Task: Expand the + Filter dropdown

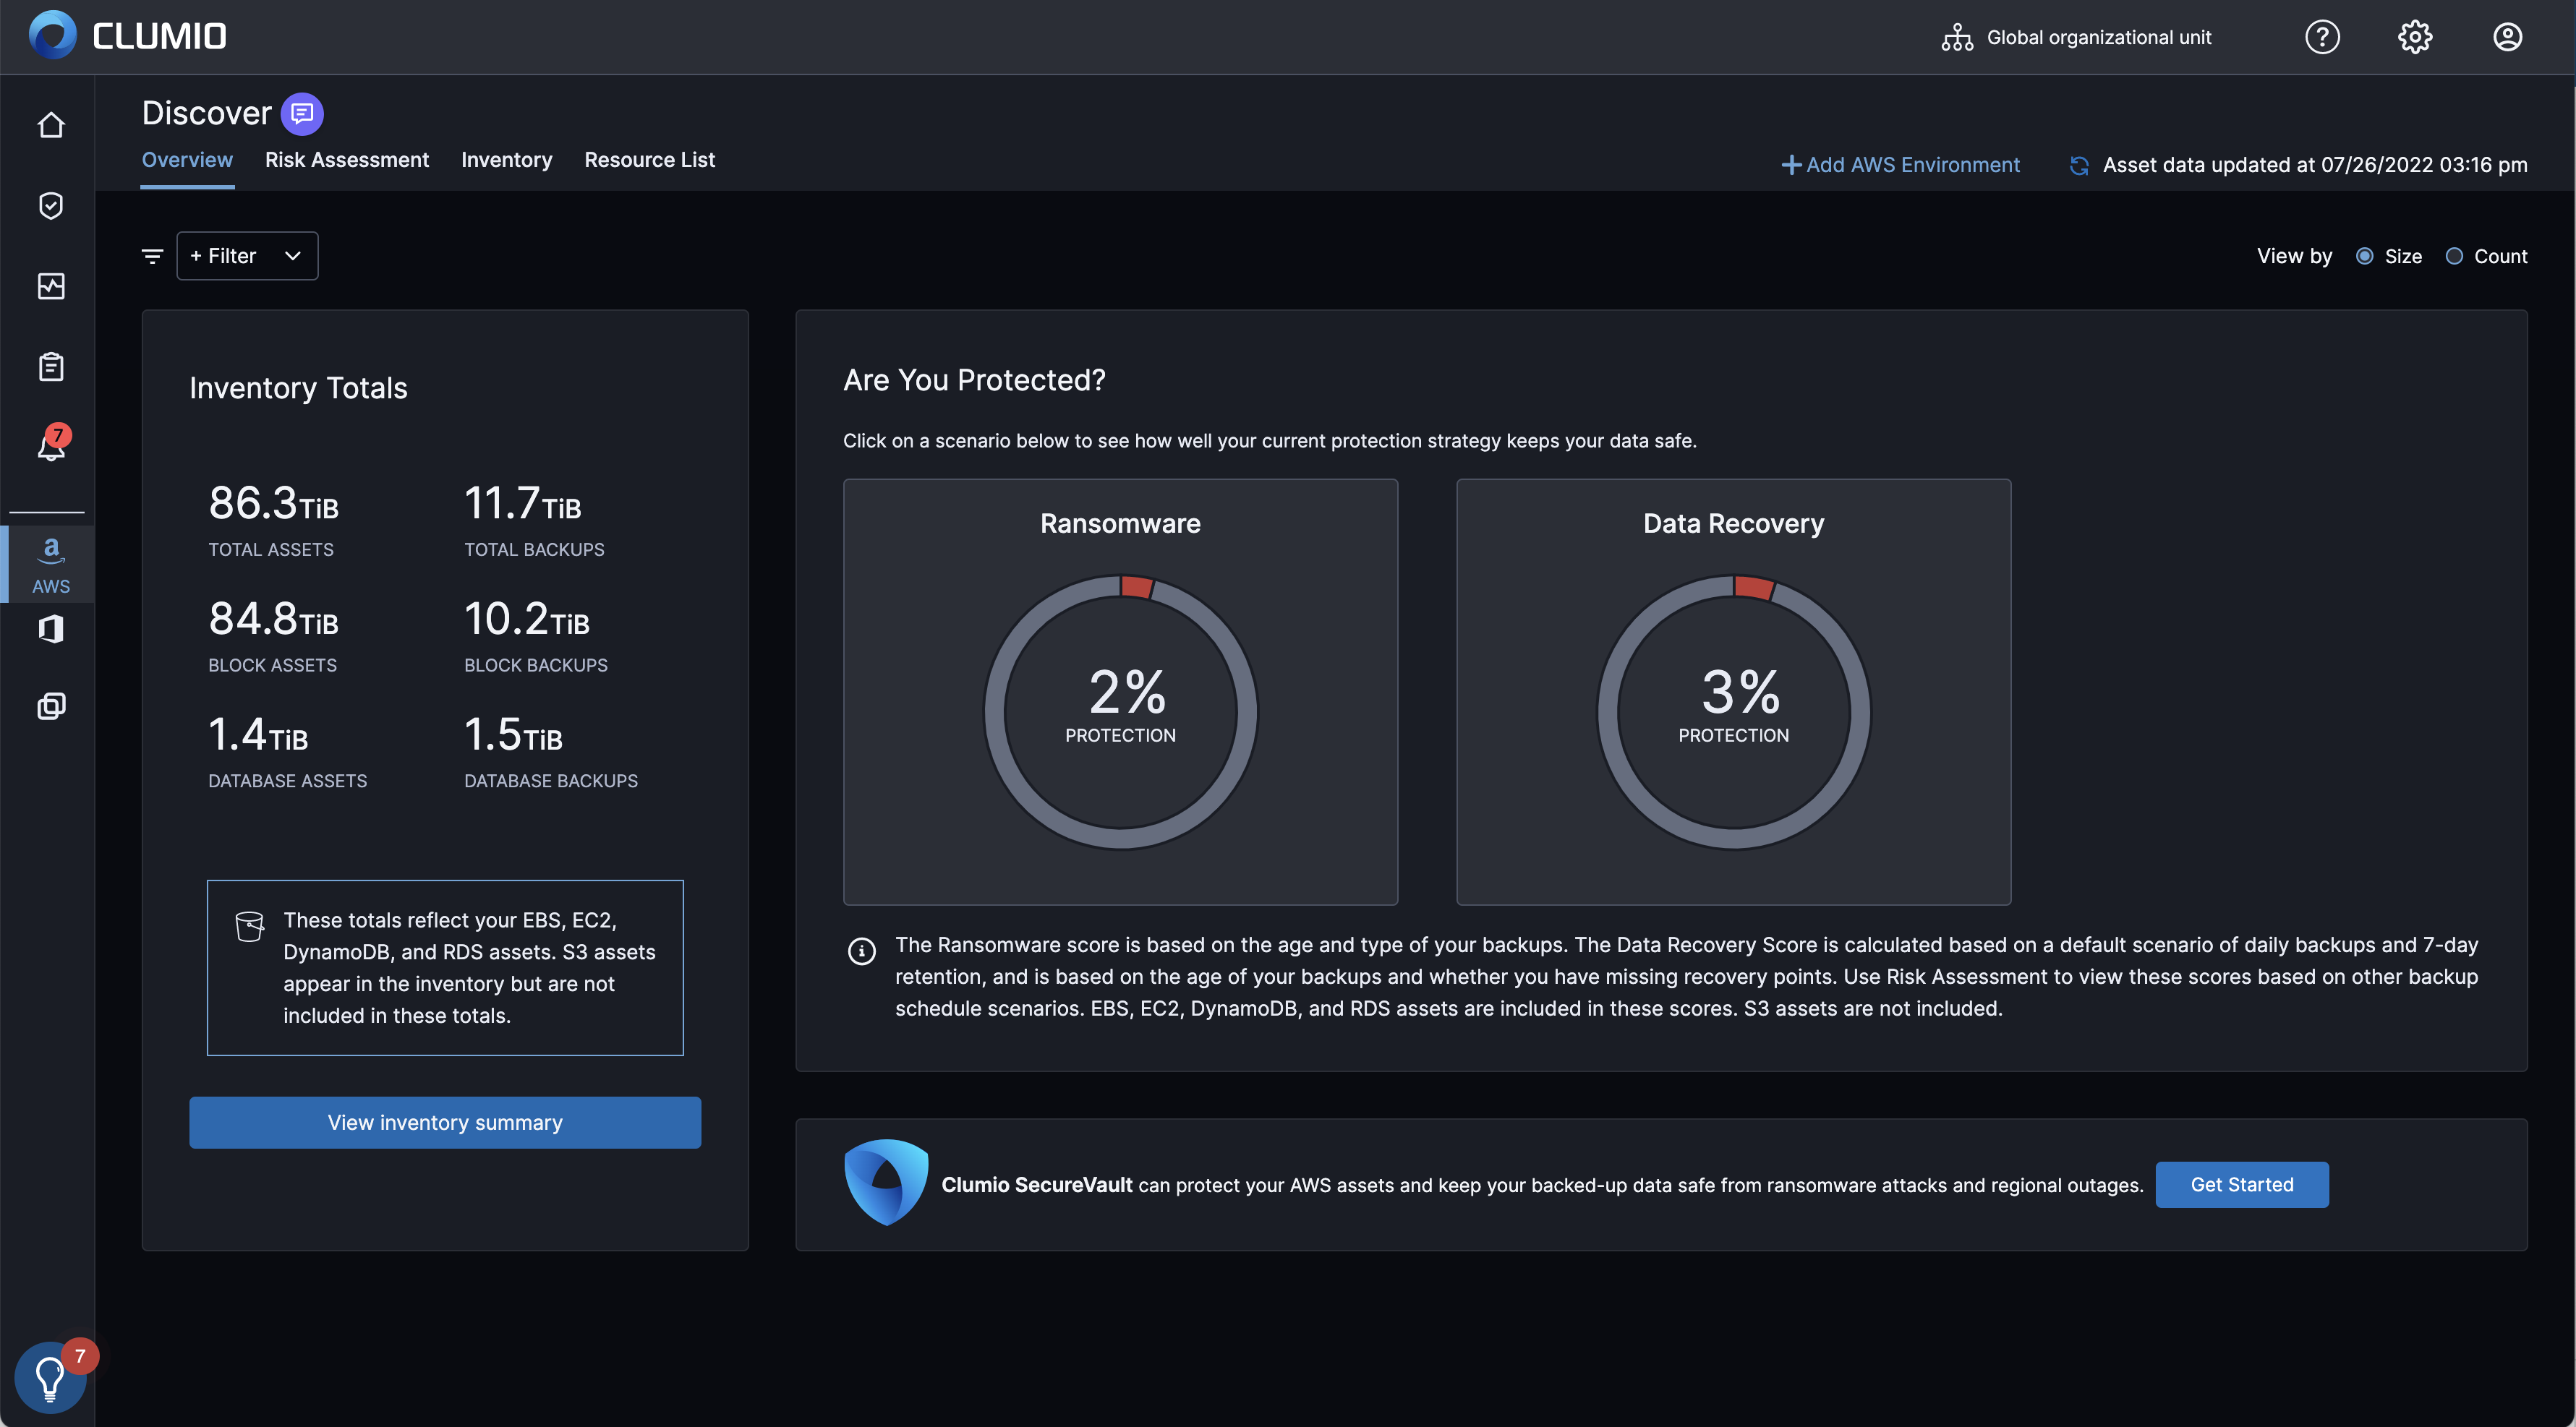Action: click(x=247, y=256)
